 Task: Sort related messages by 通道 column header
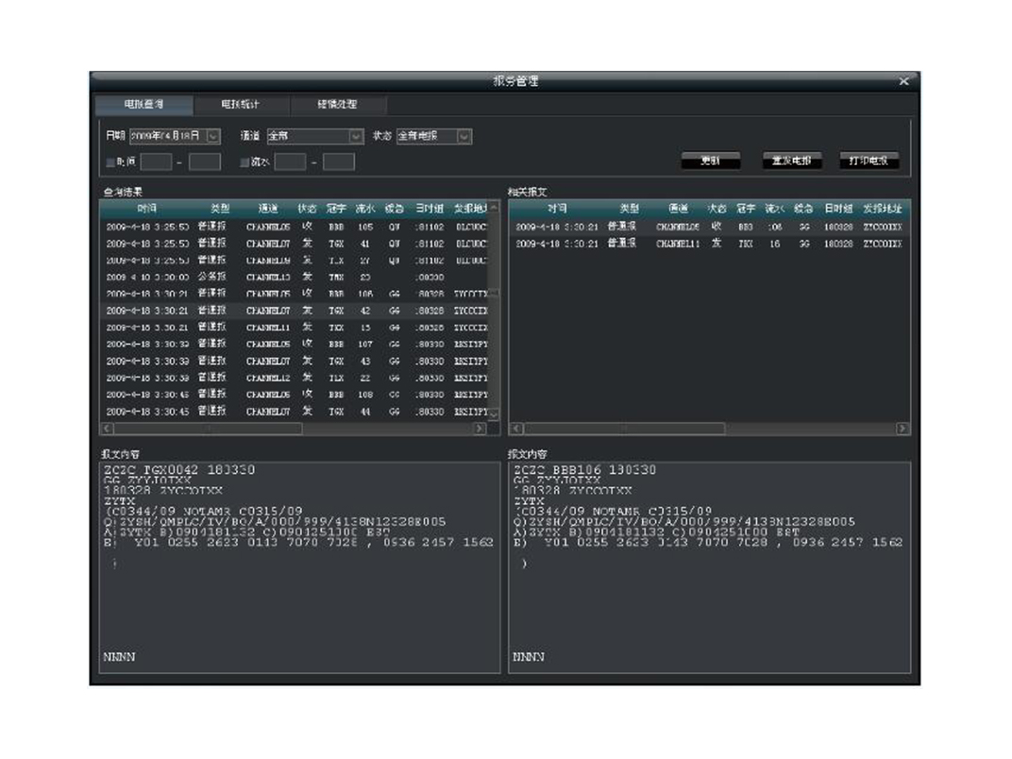(678, 209)
